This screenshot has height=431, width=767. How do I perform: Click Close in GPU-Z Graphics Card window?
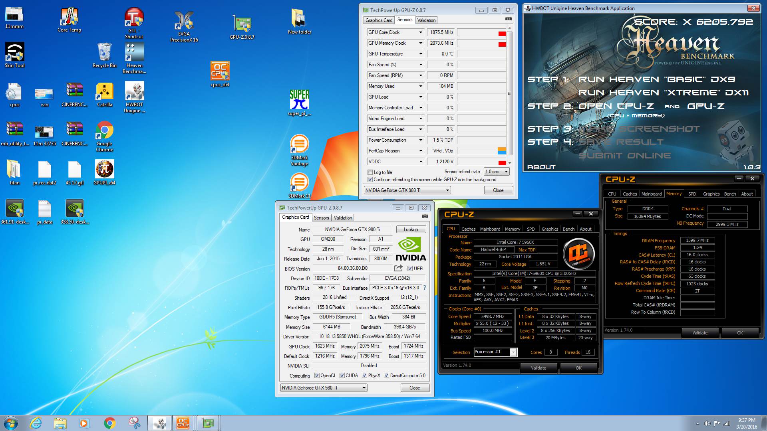coord(415,388)
